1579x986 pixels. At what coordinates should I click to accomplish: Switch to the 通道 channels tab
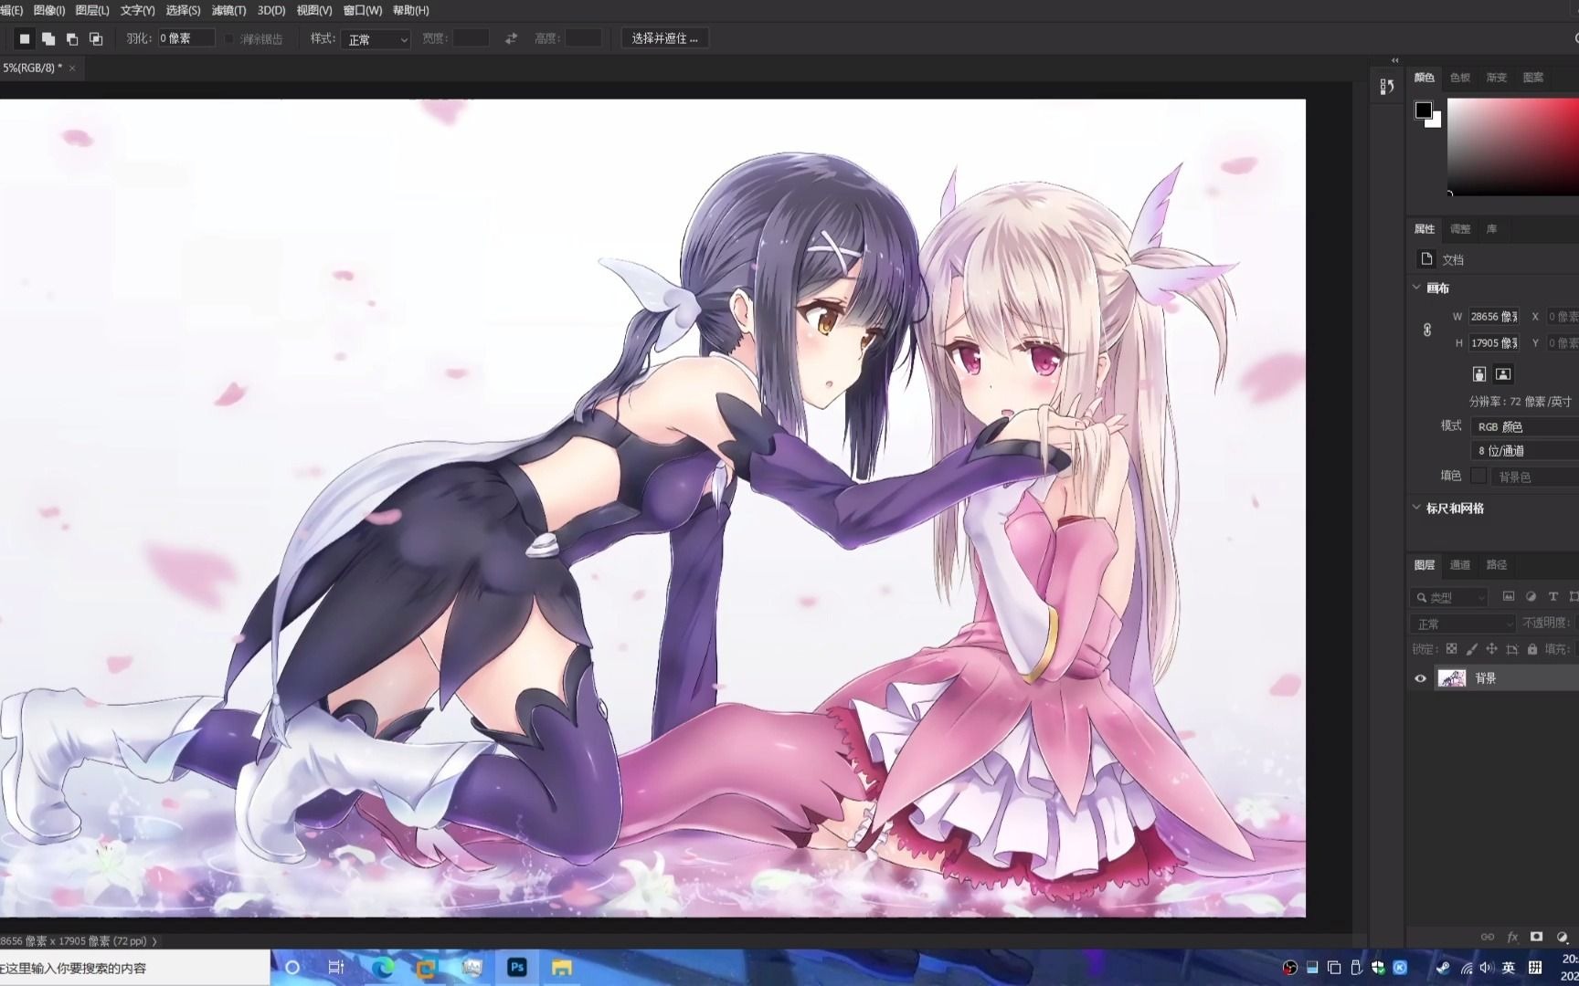[x=1460, y=565]
